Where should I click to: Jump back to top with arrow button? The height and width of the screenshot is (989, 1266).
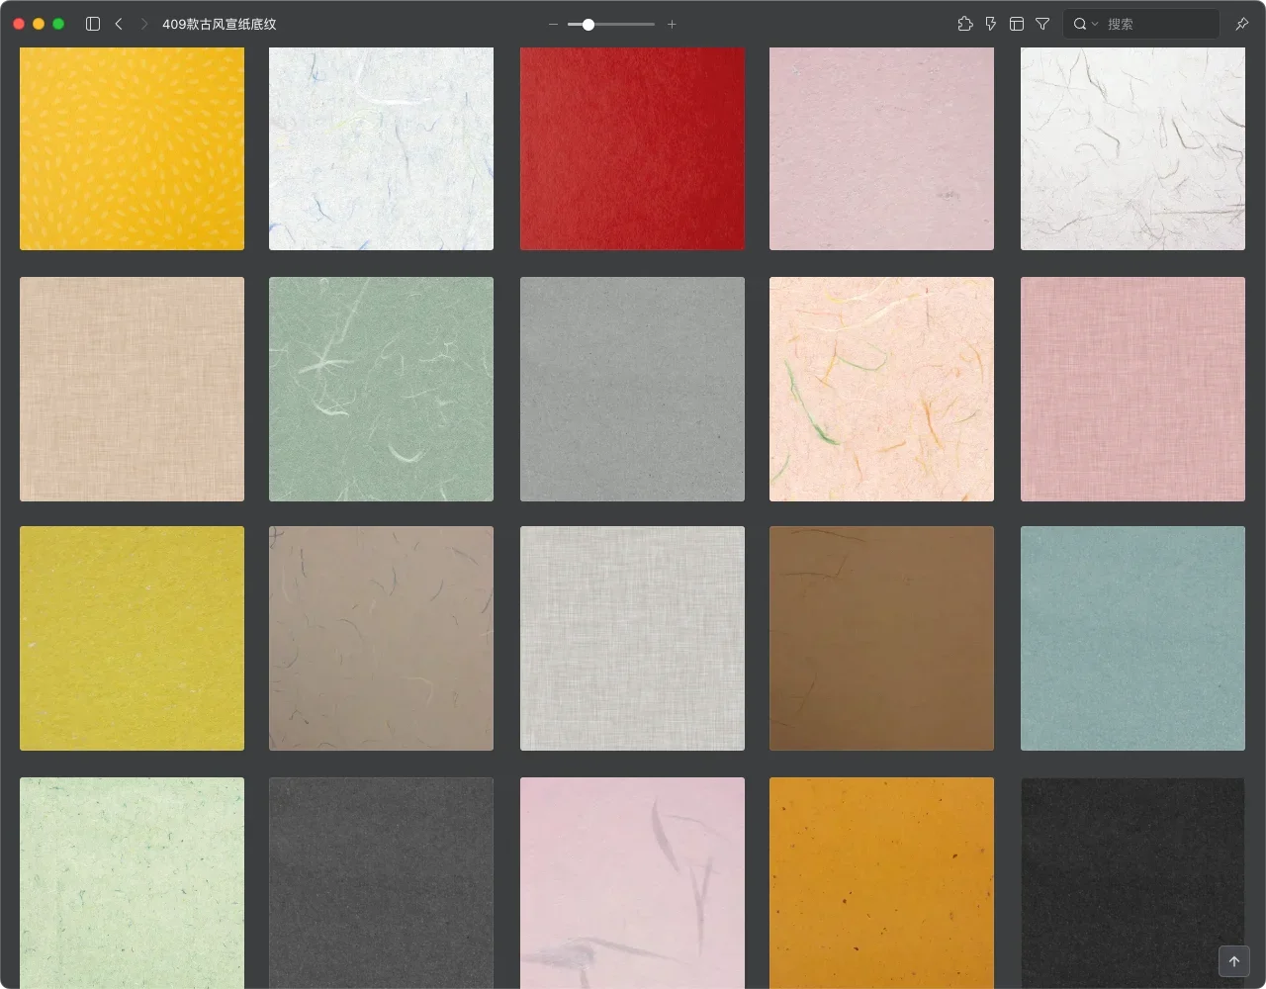coord(1234,961)
